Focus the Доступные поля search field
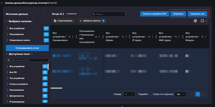Viewport: 215px width, 107px height. tap(27, 60)
